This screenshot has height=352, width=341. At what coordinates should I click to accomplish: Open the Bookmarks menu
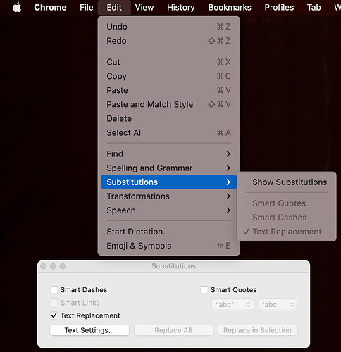point(230,8)
